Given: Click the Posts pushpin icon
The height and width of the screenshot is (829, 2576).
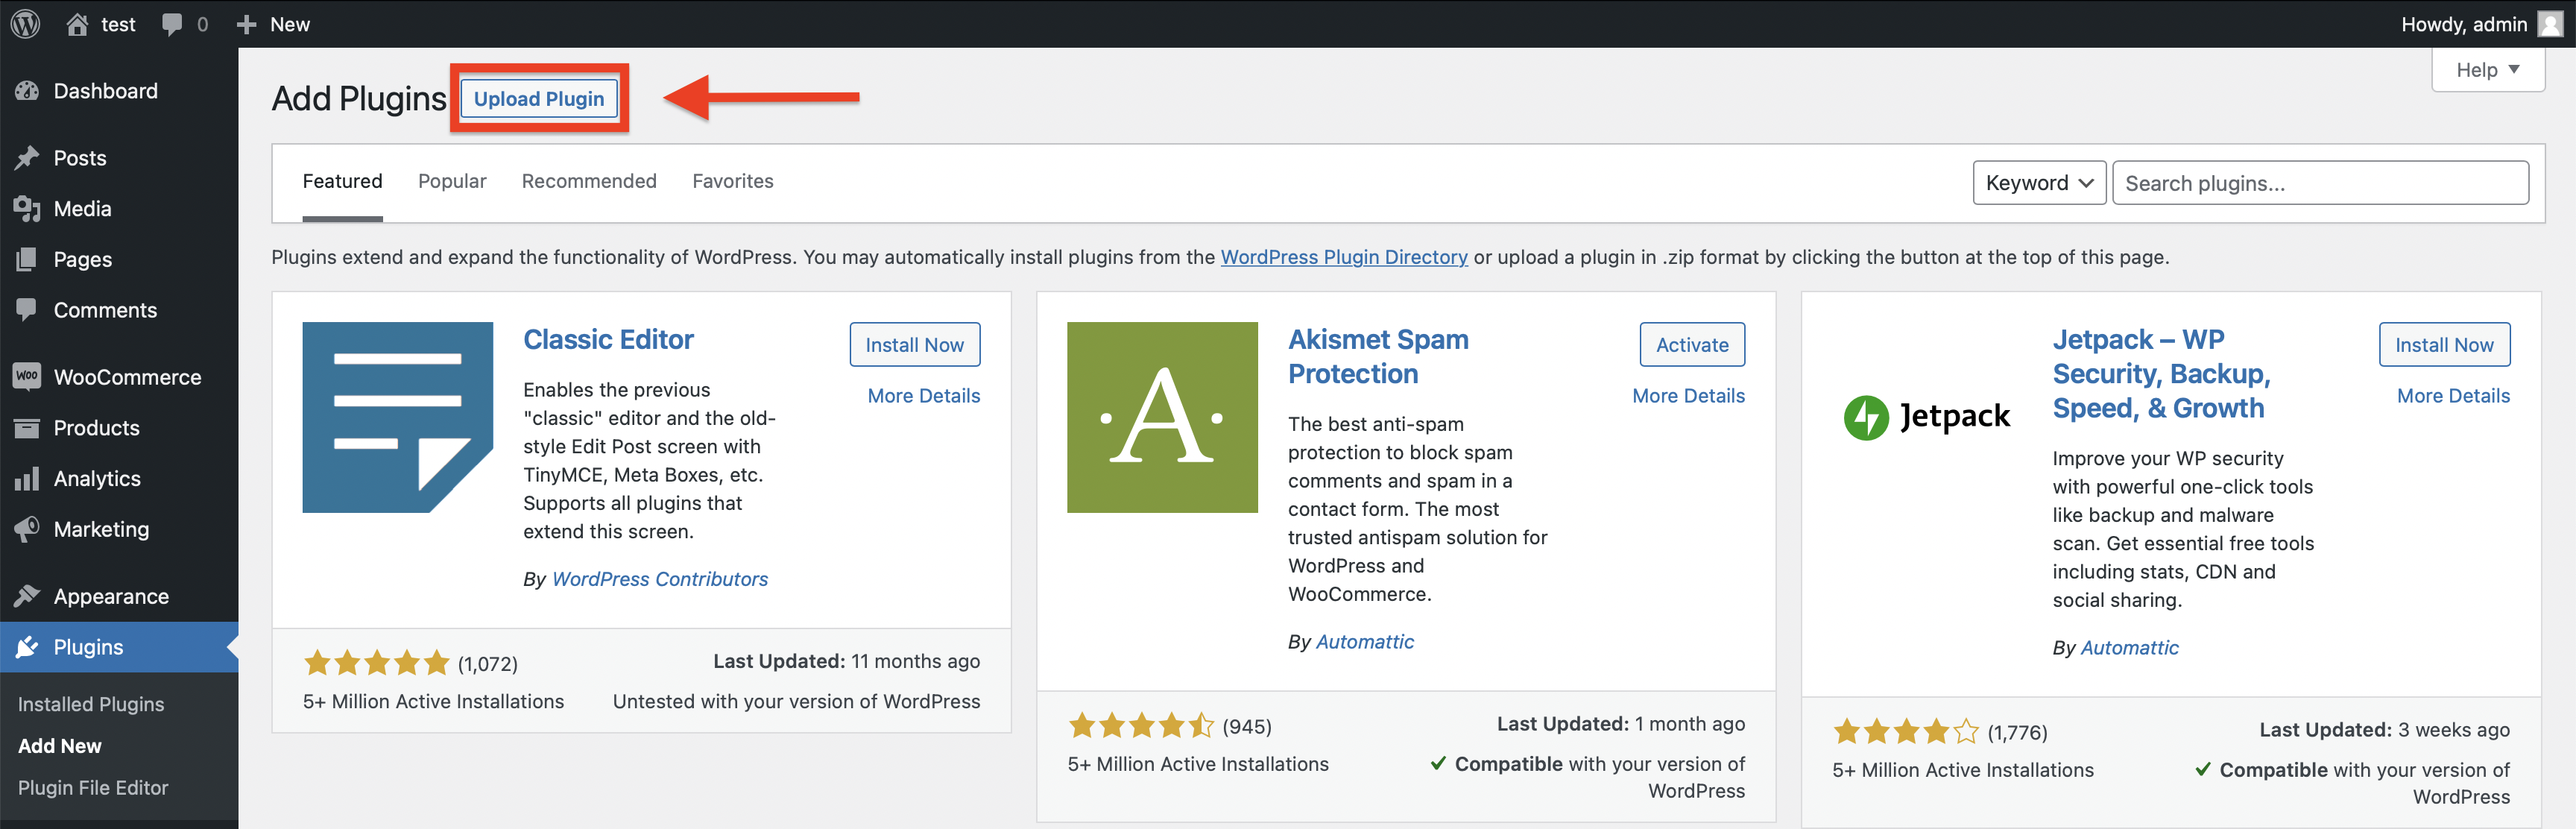Looking at the screenshot, I should coord(27,158).
